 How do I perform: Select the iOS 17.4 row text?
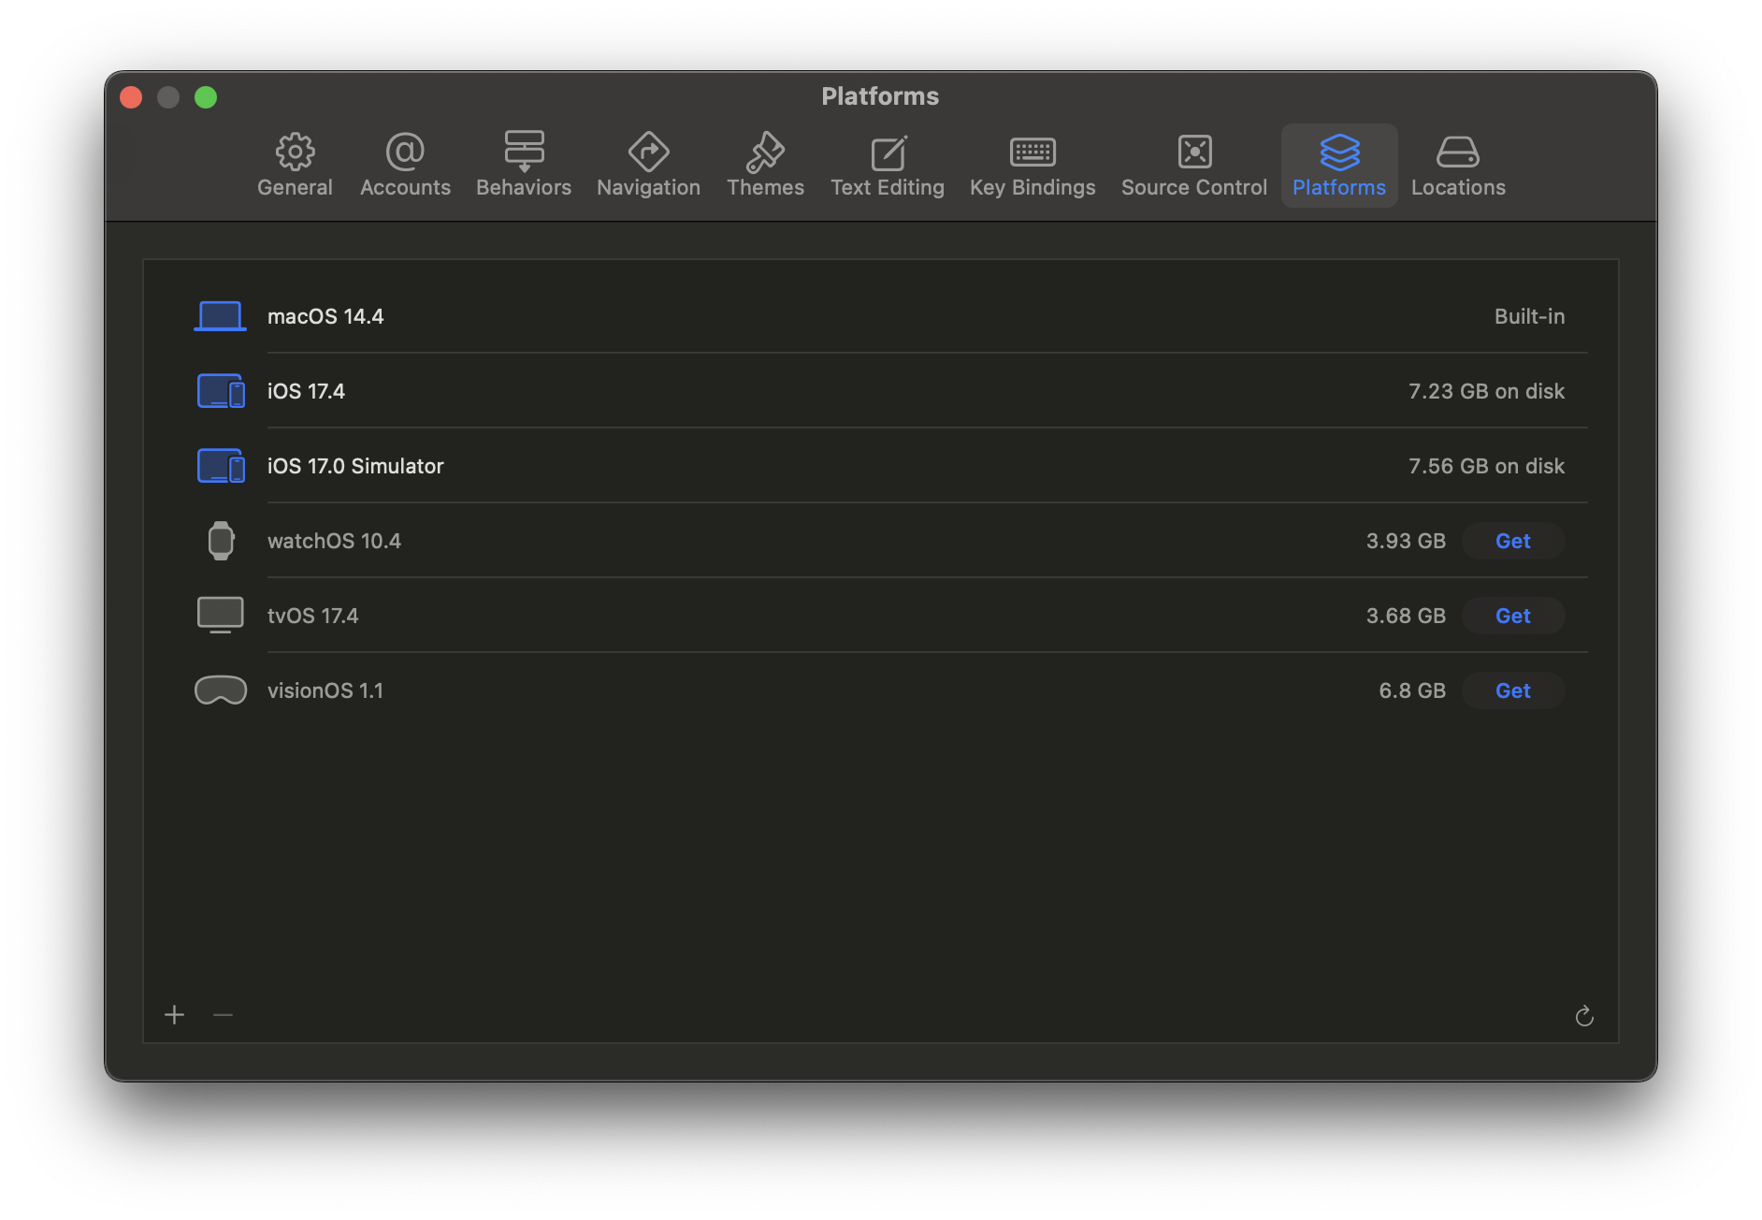tap(306, 391)
